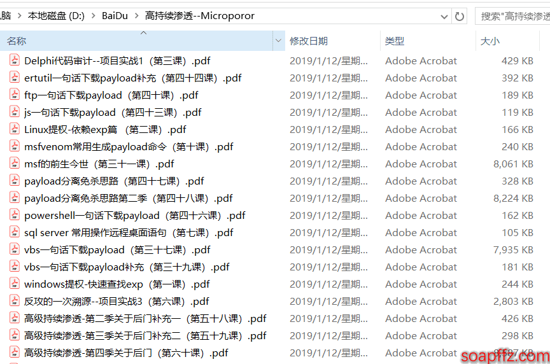Image resolution: width=550 pixels, height=364 pixels.
Task: Click PDF icon of 第五十八课 file
Action: coord(15,318)
